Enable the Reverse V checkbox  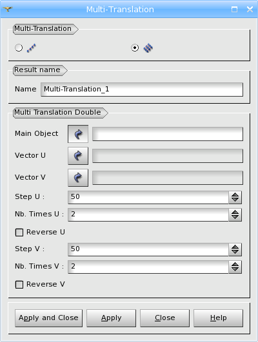(x=19, y=285)
